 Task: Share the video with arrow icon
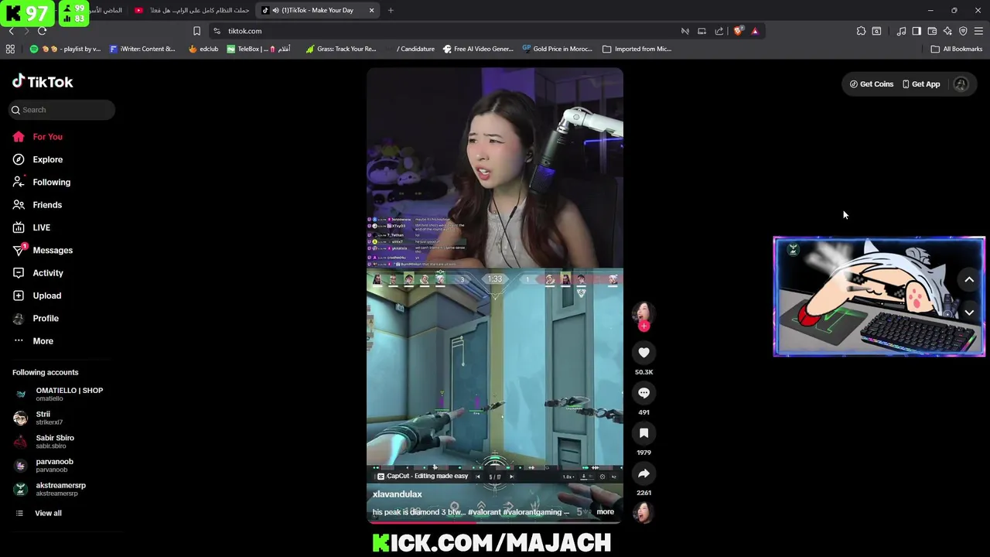click(643, 473)
